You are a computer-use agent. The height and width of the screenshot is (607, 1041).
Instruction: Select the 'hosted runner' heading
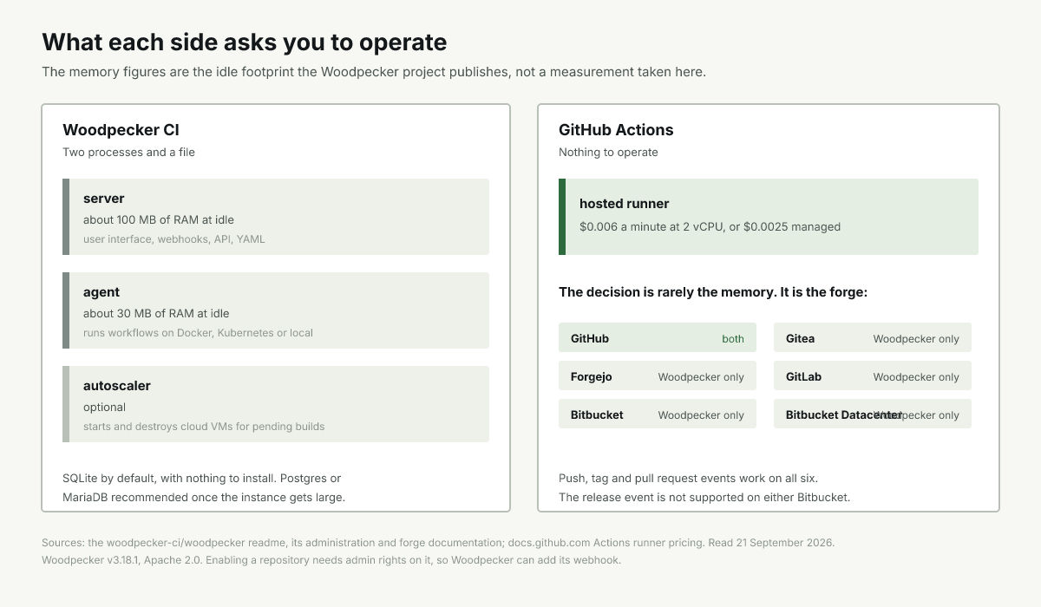[625, 204]
